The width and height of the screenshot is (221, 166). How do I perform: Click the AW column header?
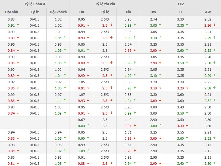click(208, 12)
